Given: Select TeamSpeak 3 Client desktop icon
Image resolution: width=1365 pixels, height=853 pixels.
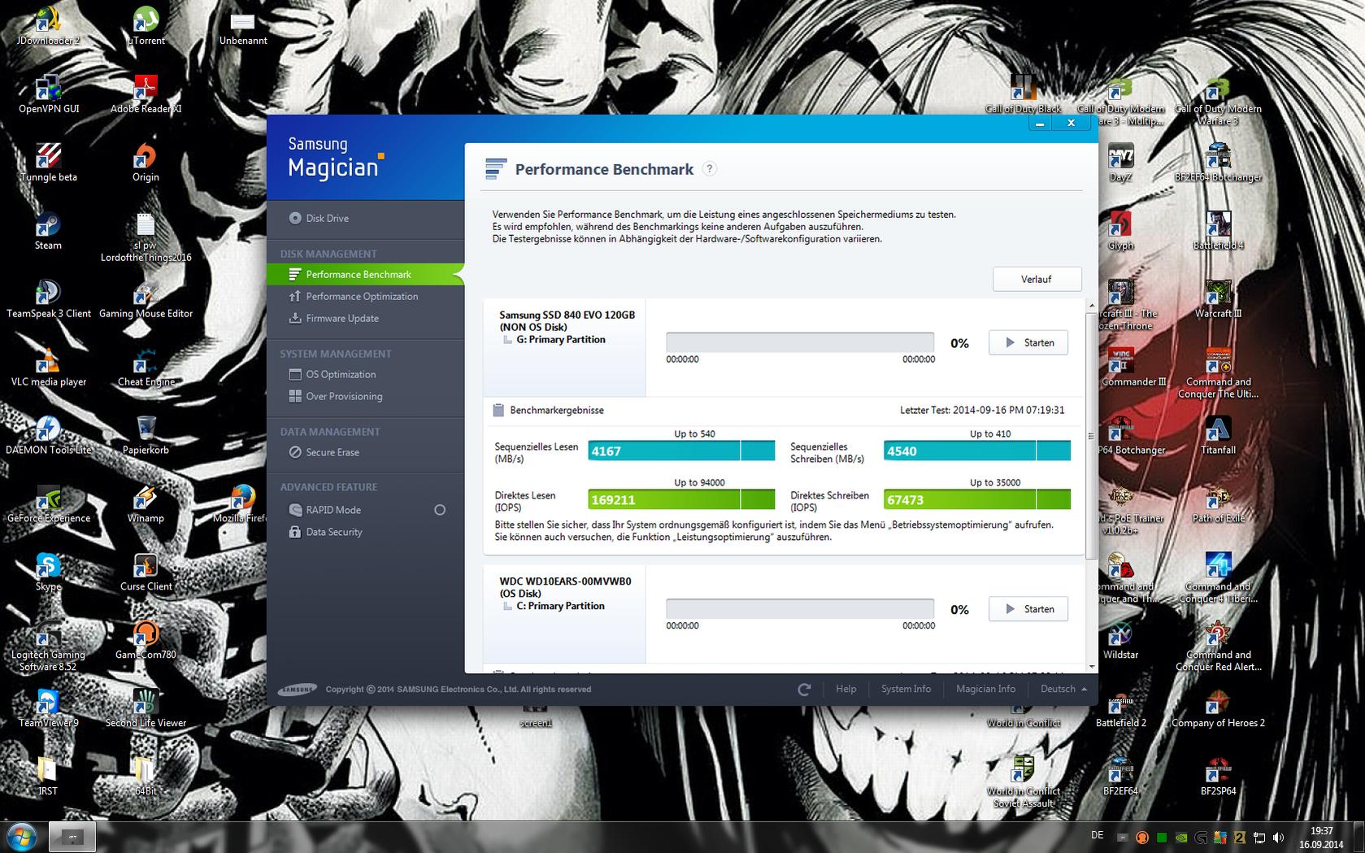Looking at the screenshot, I should point(48,299).
